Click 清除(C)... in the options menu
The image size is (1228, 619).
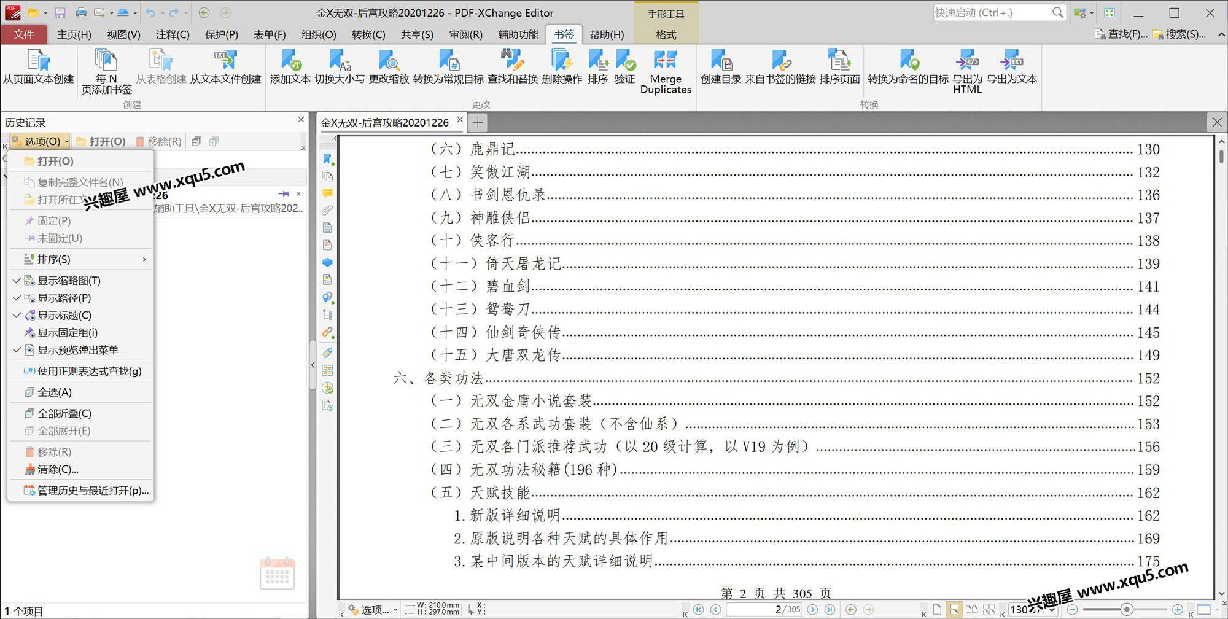[x=58, y=469]
